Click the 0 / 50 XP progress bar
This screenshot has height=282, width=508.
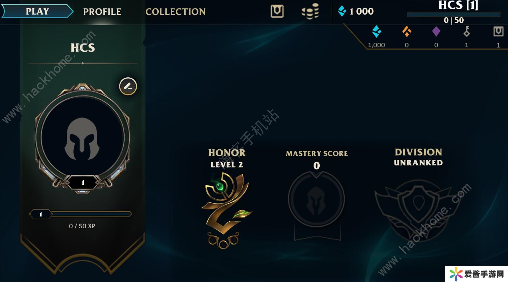pyautogui.click(x=80, y=214)
